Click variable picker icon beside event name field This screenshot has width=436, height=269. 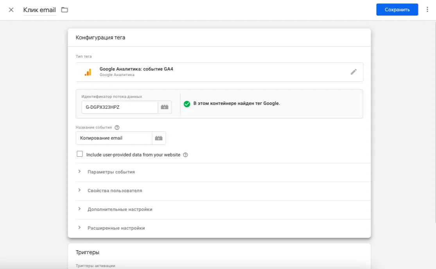pyautogui.click(x=159, y=138)
